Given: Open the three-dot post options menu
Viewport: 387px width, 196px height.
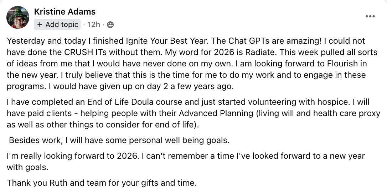Looking at the screenshot, I should pyautogui.click(x=370, y=16).
